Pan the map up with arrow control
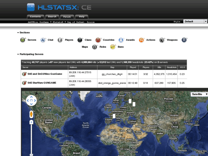The width and height of the screenshot is (208, 156). coord(31,97)
